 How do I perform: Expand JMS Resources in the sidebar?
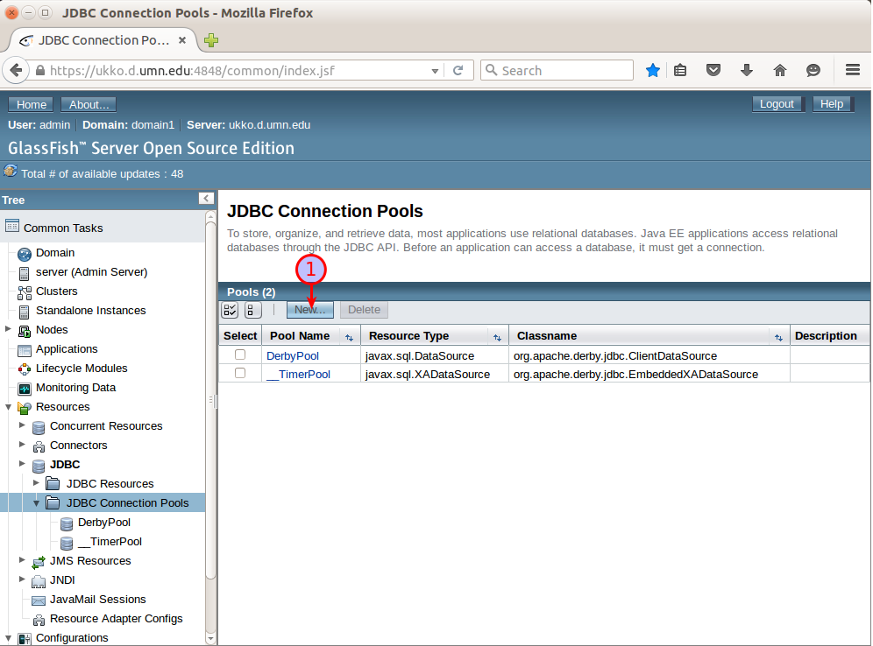click(x=21, y=560)
